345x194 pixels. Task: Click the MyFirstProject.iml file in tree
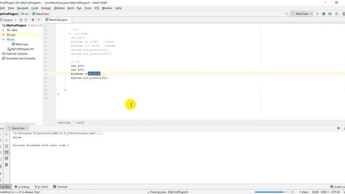click(20, 49)
